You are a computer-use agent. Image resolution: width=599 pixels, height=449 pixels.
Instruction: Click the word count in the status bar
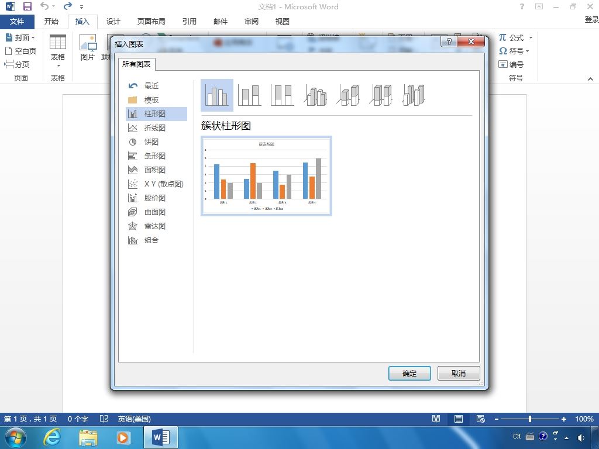pos(78,419)
